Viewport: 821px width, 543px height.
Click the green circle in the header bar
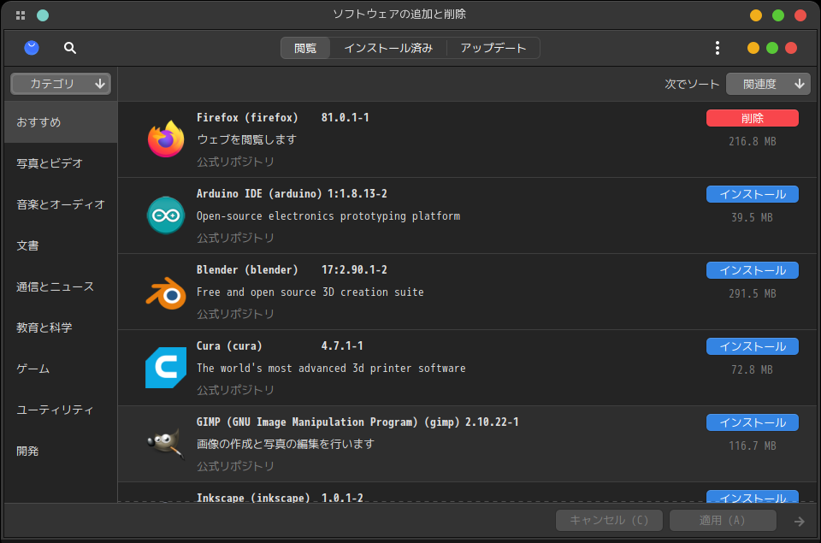[x=772, y=48]
